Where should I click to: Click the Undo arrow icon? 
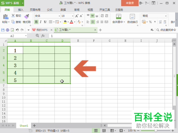17,30
